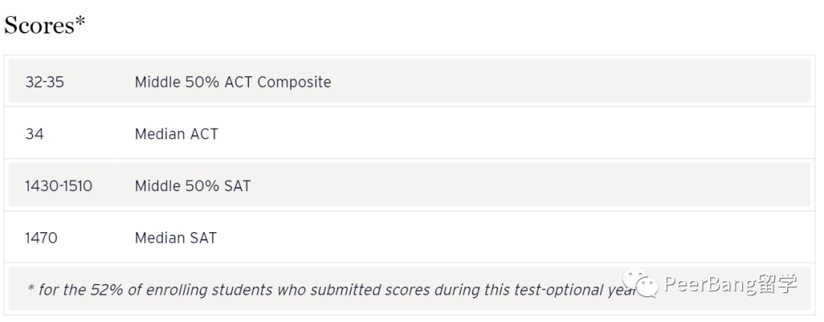The height and width of the screenshot is (322, 824).
Task: Click the asterisk beside Scores heading
Action: [80, 21]
